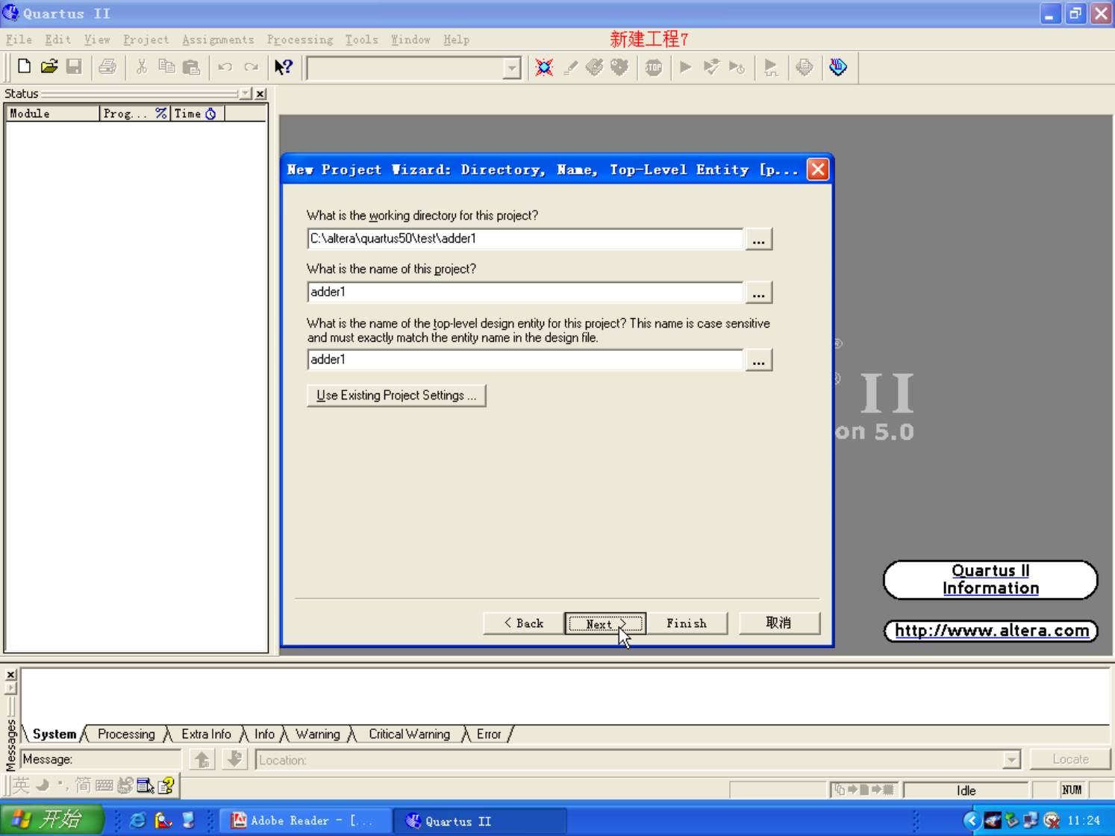Screen dimensions: 1115x836
Task: Open the File menu
Action: click(19, 40)
